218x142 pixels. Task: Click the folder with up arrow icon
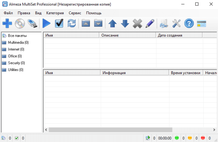(86, 23)
